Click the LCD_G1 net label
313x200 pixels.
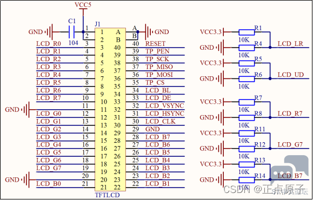[x=49, y=122]
